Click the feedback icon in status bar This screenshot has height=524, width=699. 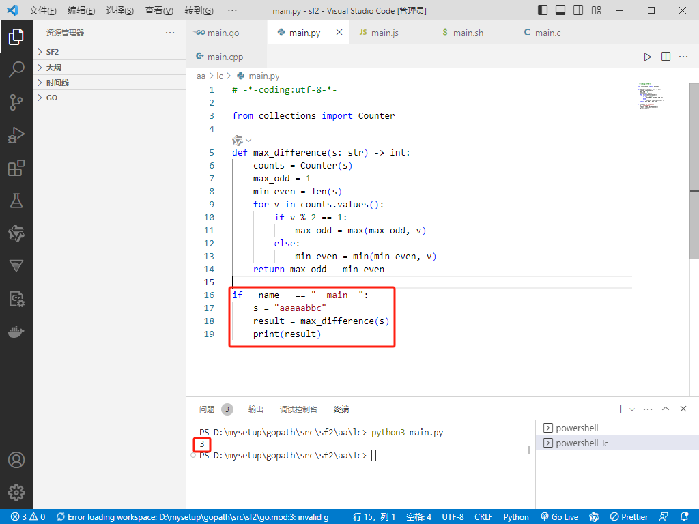coord(664,517)
